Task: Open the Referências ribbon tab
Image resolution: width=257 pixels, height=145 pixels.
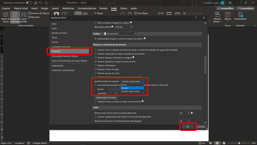Action: coord(68,8)
